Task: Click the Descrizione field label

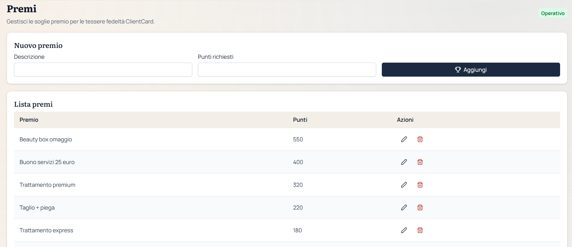Action: pyautogui.click(x=29, y=57)
